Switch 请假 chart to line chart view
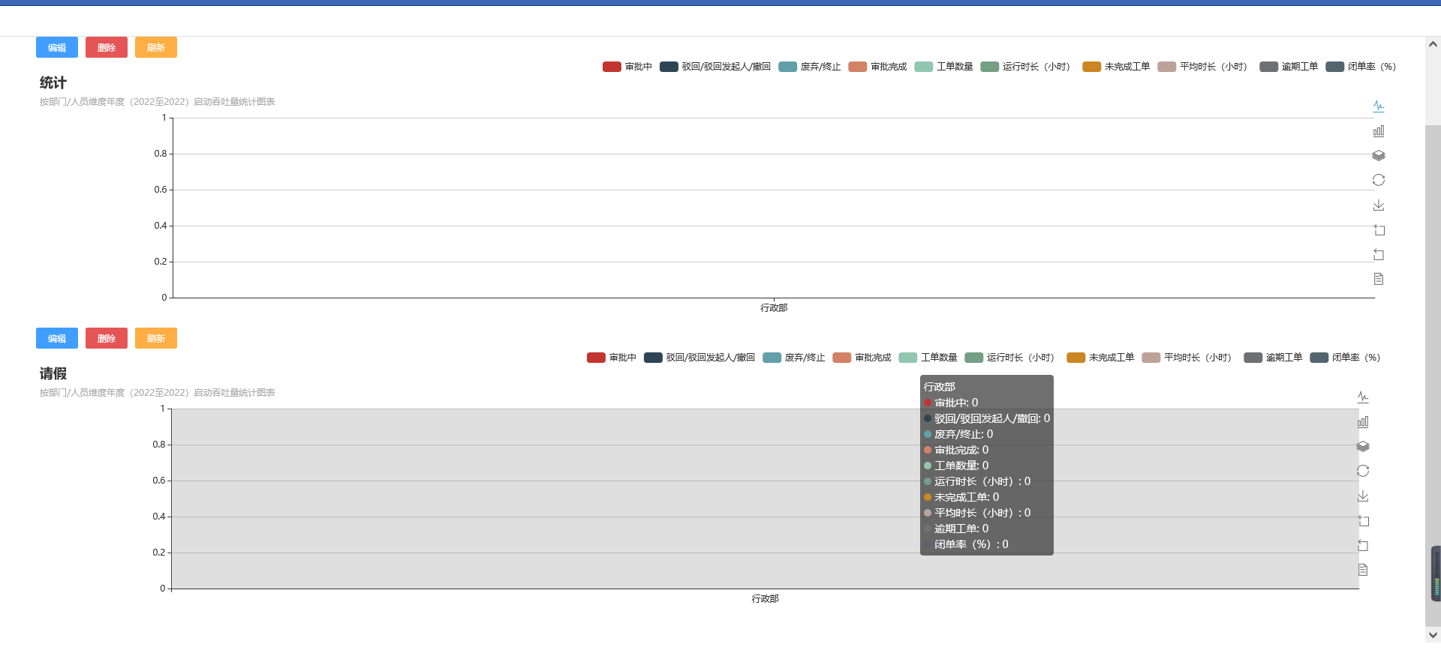Image resolution: width=1441 pixels, height=671 pixels. (x=1363, y=397)
